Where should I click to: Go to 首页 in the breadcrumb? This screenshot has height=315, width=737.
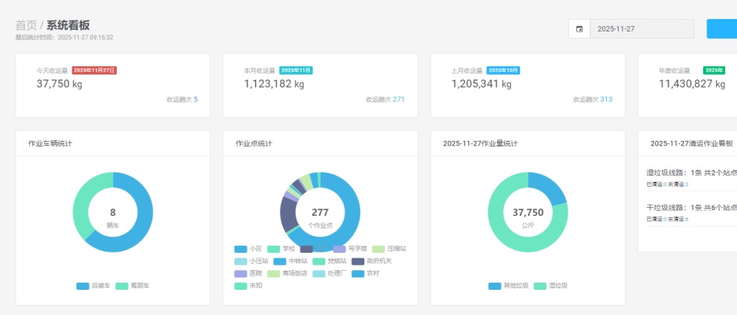pos(26,25)
